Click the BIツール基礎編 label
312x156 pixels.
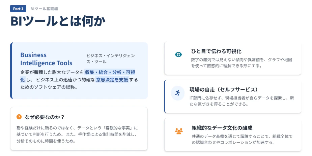[44, 9]
